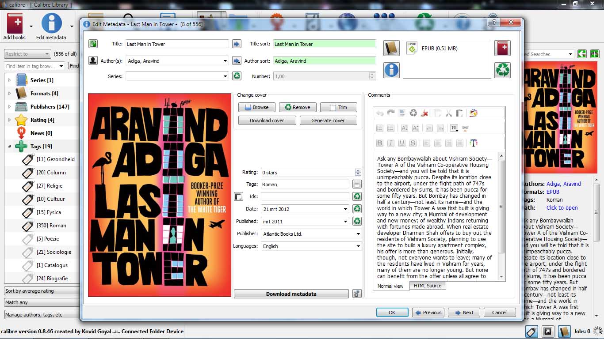Click the EPUB format icon in formats list
The width and height of the screenshot is (604, 339).
click(x=412, y=49)
